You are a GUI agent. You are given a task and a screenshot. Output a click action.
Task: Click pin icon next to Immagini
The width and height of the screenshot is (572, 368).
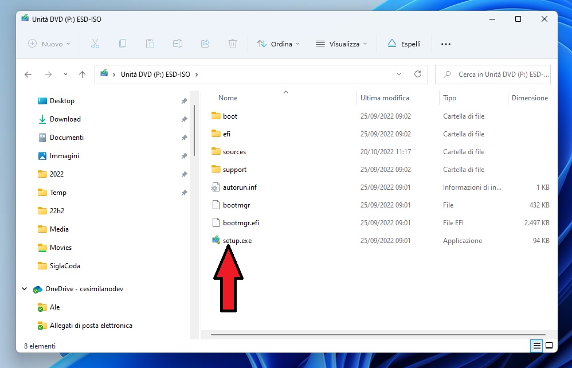tap(184, 156)
